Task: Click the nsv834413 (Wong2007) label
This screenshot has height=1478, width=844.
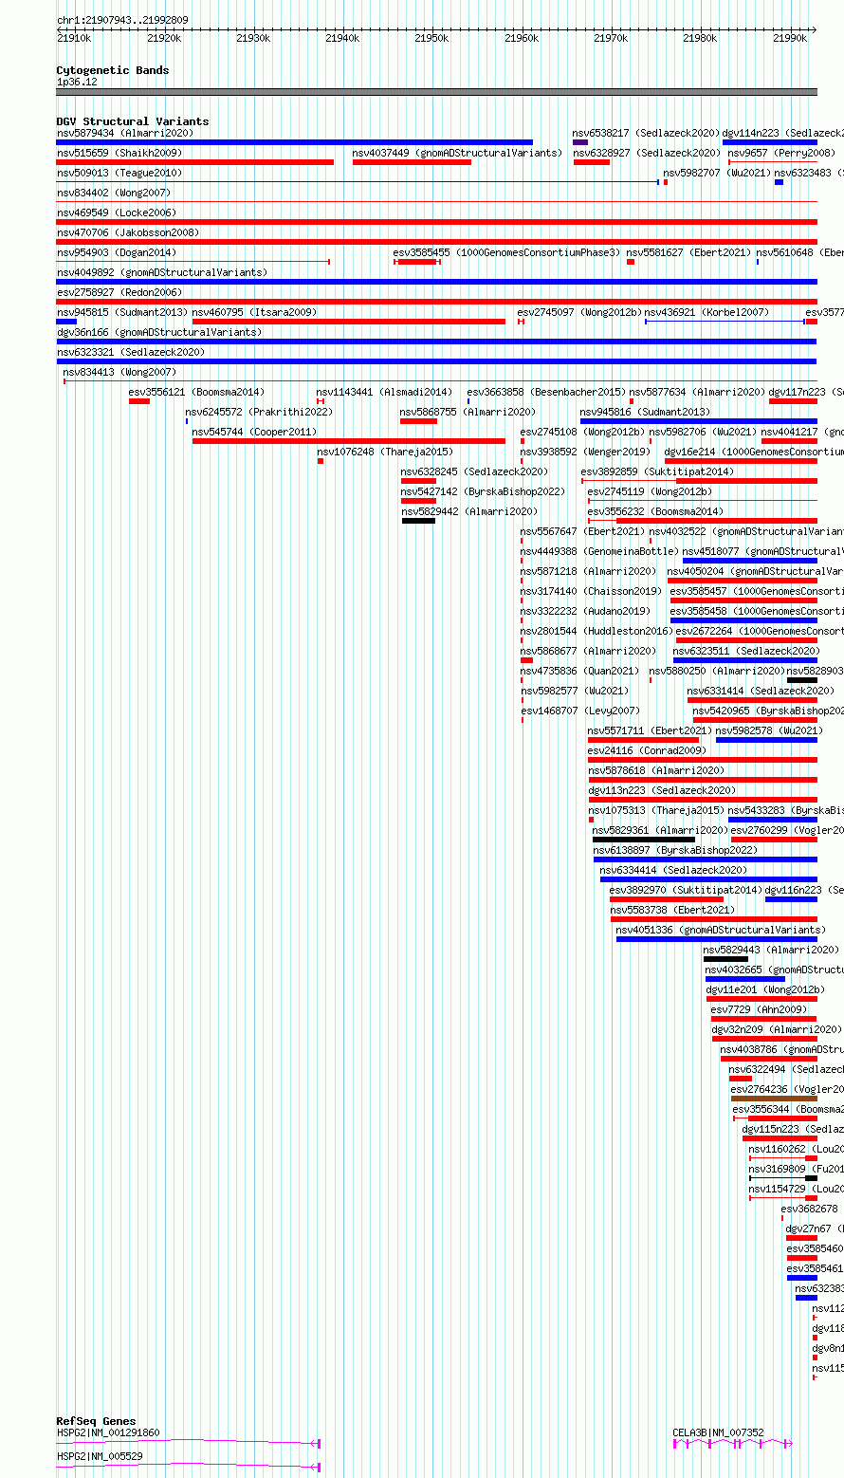Action: (x=119, y=372)
